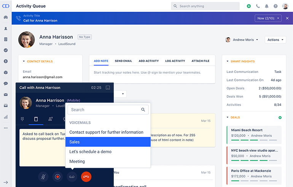Click the phone icon in top bar
This screenshot has height=187, width=293.
click(x=258, y=6)
